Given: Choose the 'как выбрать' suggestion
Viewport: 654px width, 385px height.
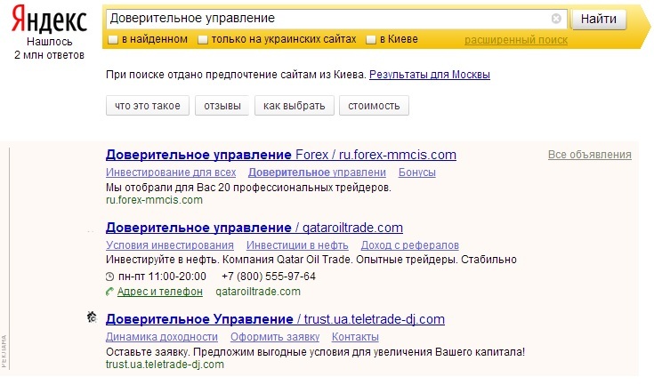Looking at the screenshot, I should pos(294,106).
